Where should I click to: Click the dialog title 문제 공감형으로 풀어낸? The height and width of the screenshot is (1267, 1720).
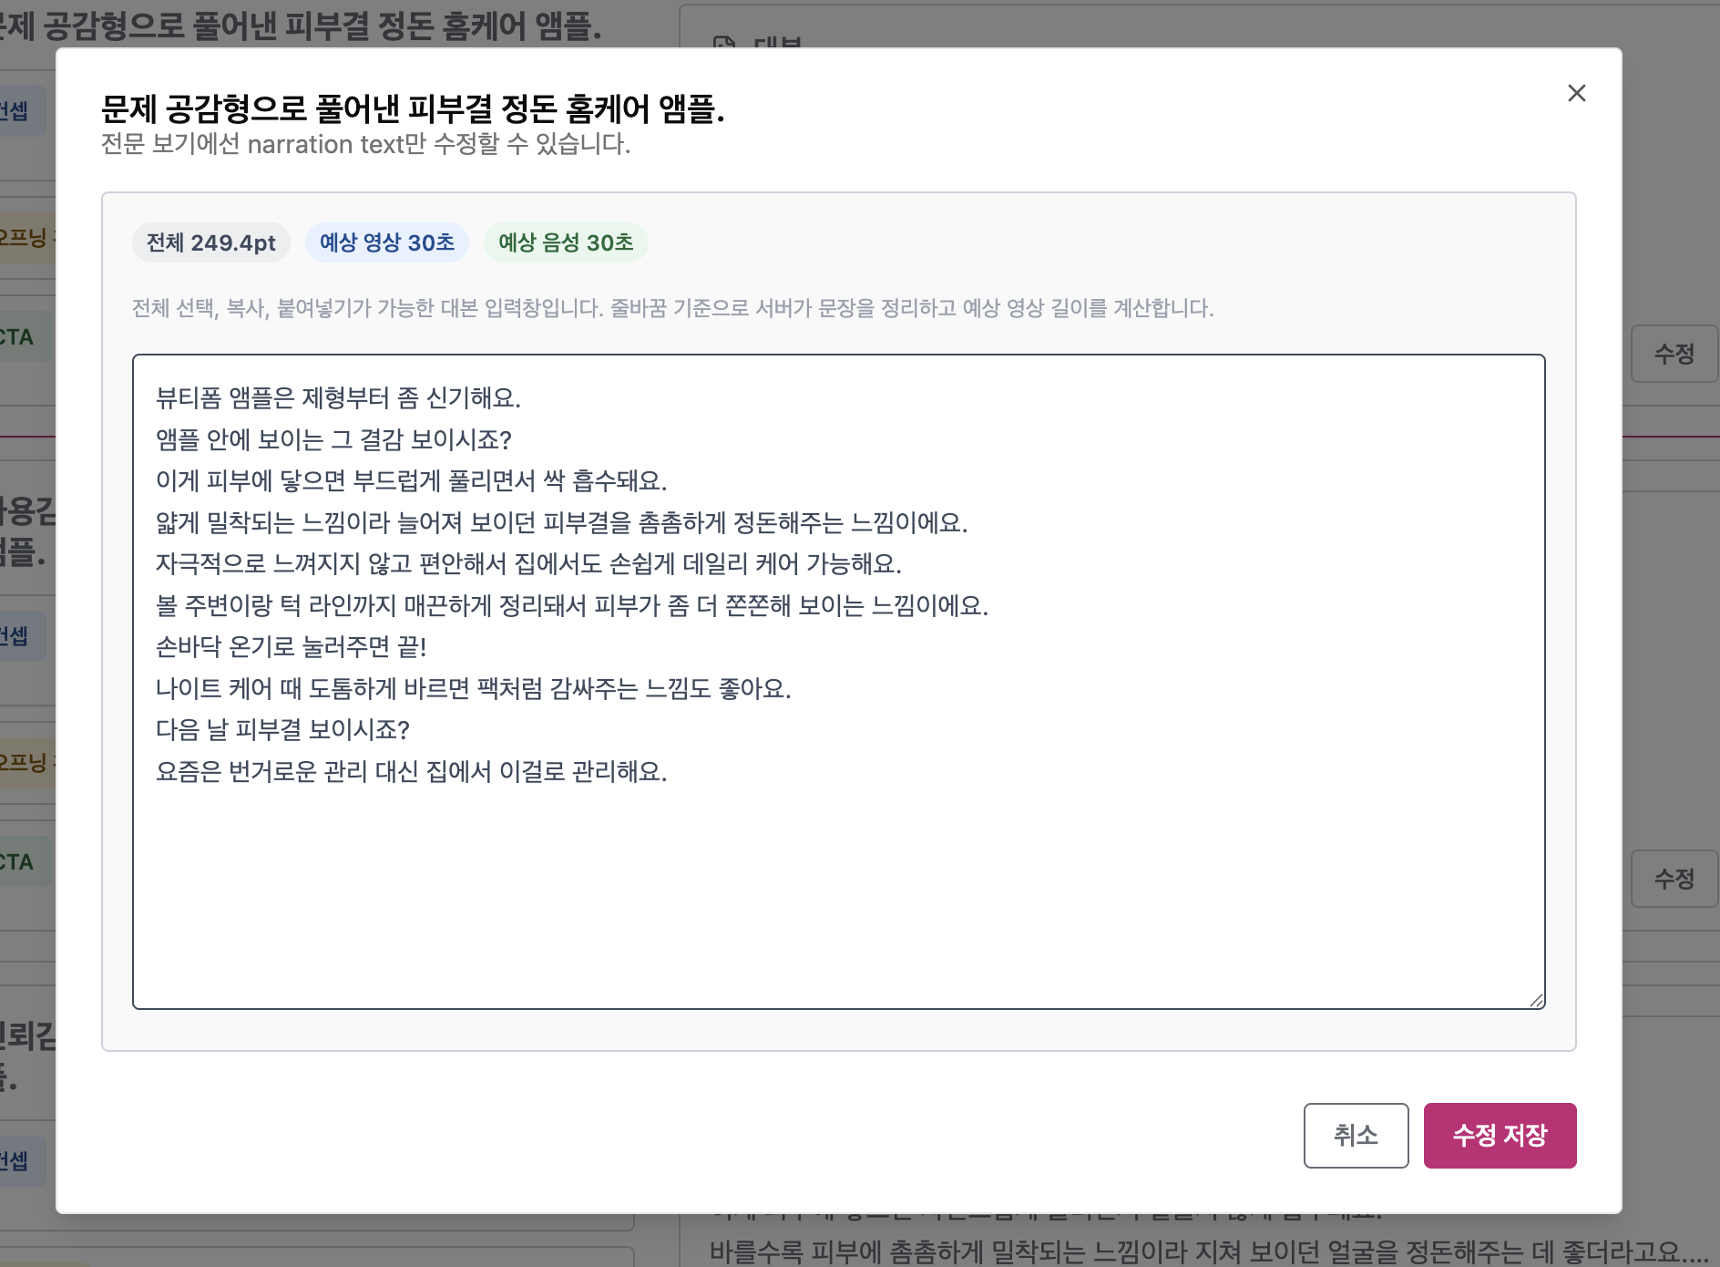(413, 108)
